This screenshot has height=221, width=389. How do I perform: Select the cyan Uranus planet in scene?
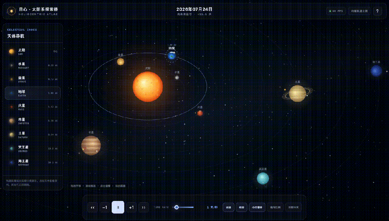click(x=263, y=178)
